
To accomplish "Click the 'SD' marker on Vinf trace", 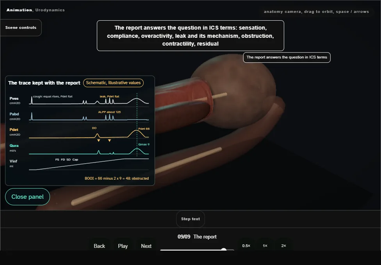I will coord(69,160).
